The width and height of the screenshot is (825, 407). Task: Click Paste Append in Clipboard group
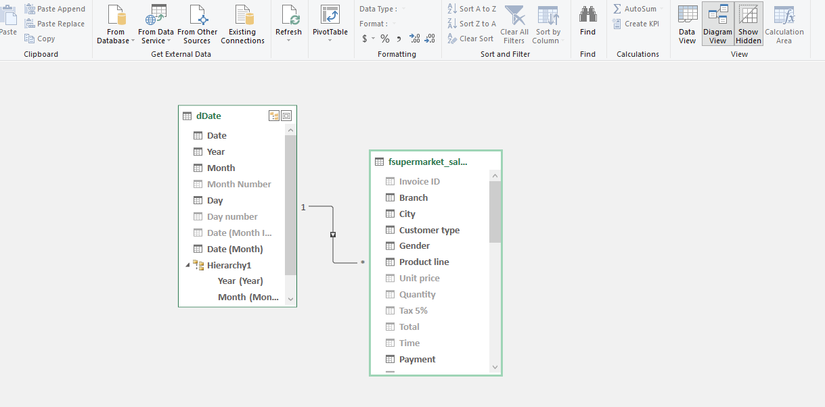(x=55, y=9)
